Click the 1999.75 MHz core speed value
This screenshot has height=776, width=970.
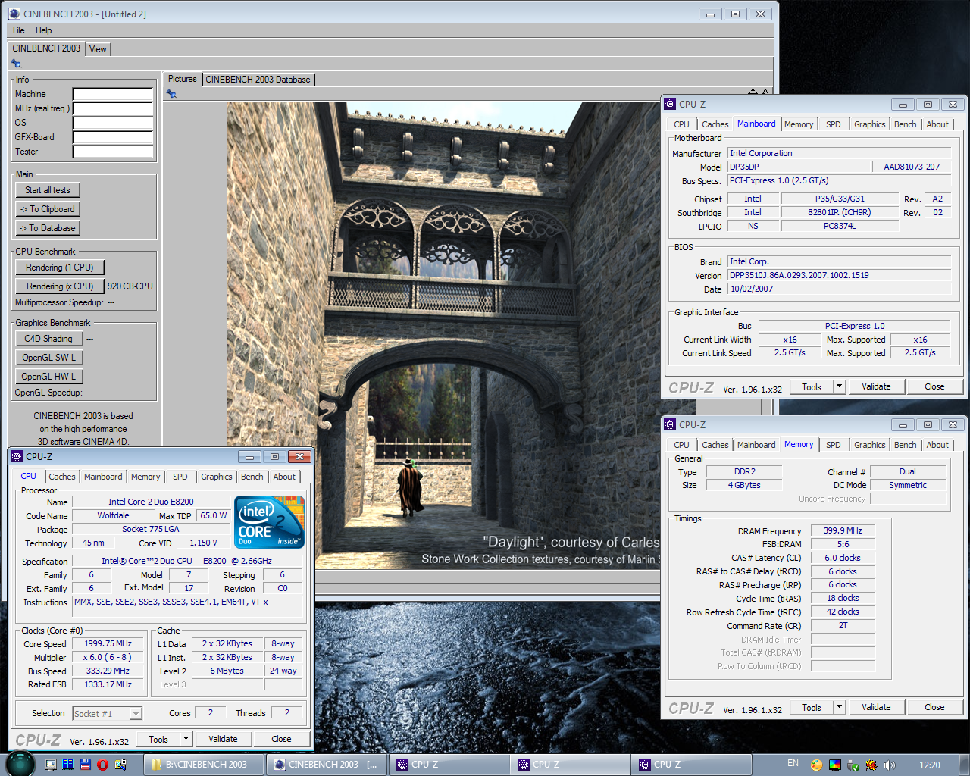click(x=108, y=643)
